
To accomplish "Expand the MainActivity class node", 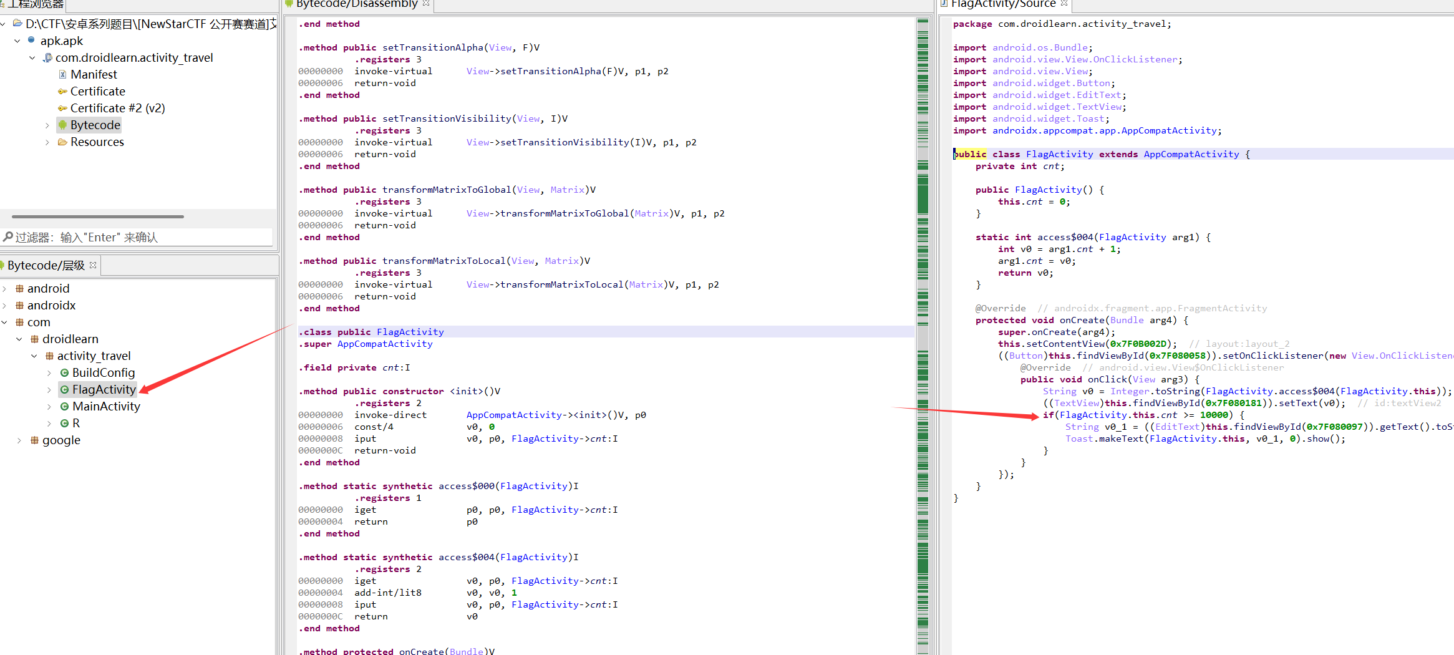I will tap(49, 406).
